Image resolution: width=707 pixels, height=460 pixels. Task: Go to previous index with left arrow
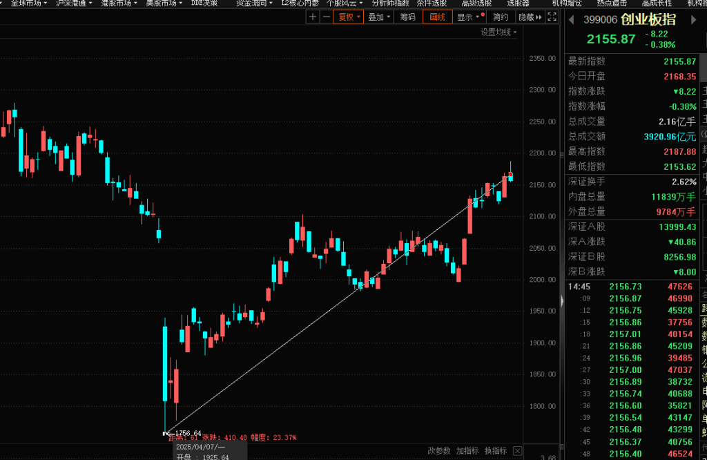click(571, 20)
